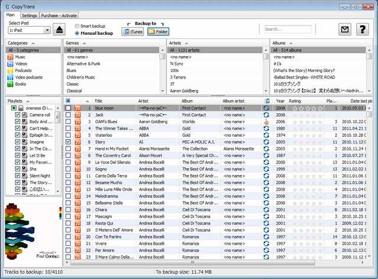This screenshot has height=279, width=378.
Task: Uncheck the Camera roll playlist checkbox
Action: 17,115
